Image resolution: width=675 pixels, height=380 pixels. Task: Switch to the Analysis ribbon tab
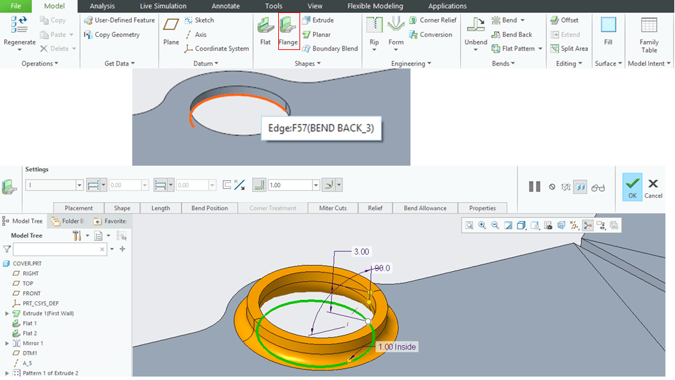coord(102,6)
